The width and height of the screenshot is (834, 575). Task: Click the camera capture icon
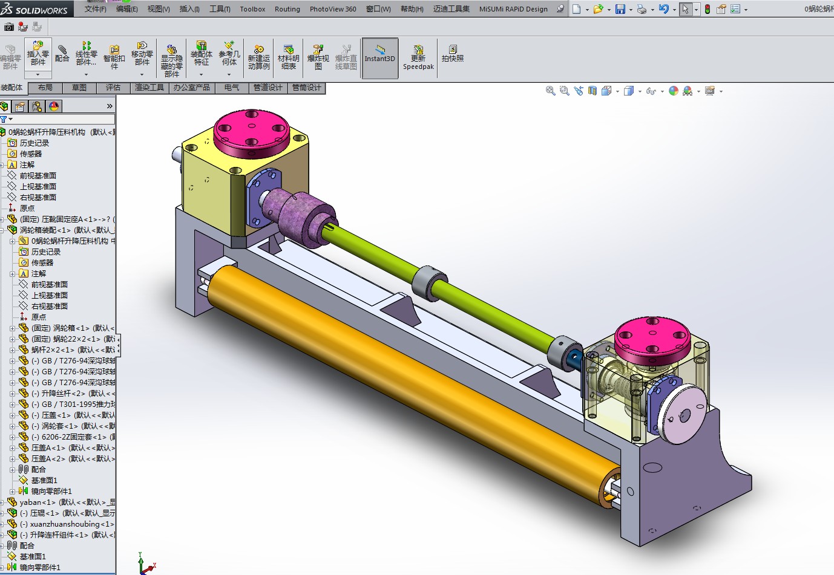click(x=8, y=27)
